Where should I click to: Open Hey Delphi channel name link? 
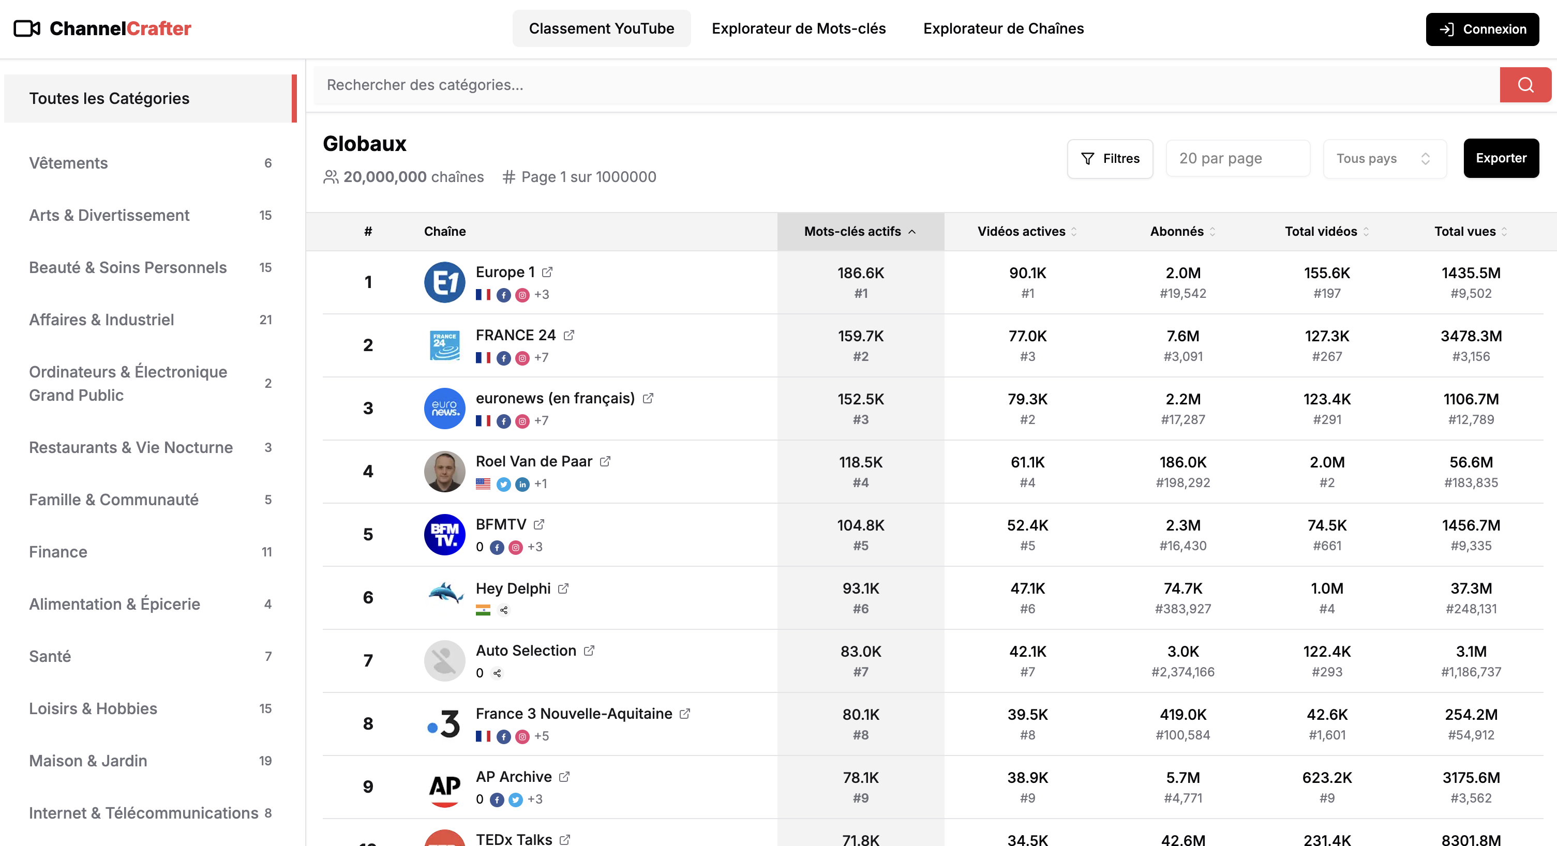pyautogui.click(x=513, y=588)
